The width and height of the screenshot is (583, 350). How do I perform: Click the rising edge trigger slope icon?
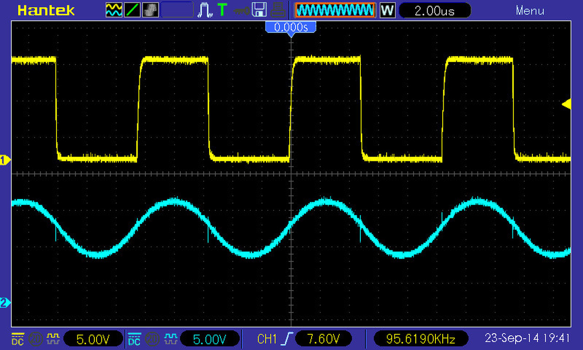click(x=286, y=339)
